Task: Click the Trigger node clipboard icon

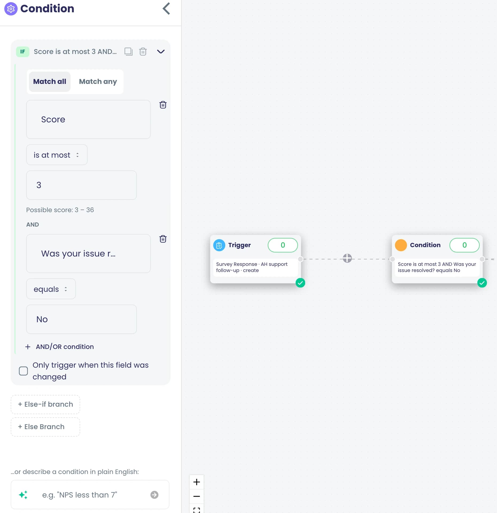Action: (x=219, y=245)
